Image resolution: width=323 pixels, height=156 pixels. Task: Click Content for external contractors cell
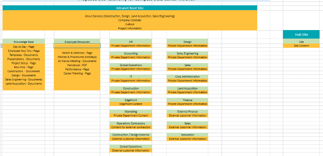pyautogui.click(x=131, y=127)
